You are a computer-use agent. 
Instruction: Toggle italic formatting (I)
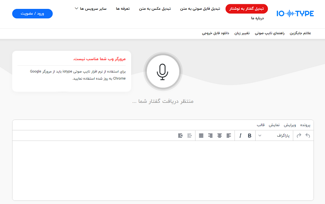point(240,135)
